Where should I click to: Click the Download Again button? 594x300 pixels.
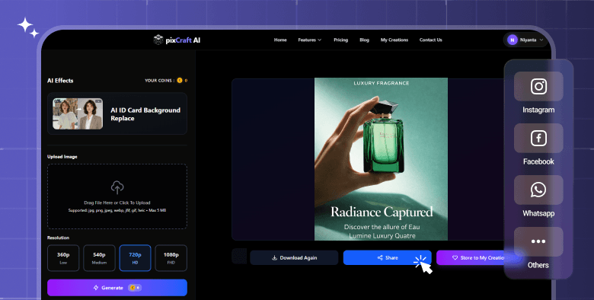click(x=294, y=257)
